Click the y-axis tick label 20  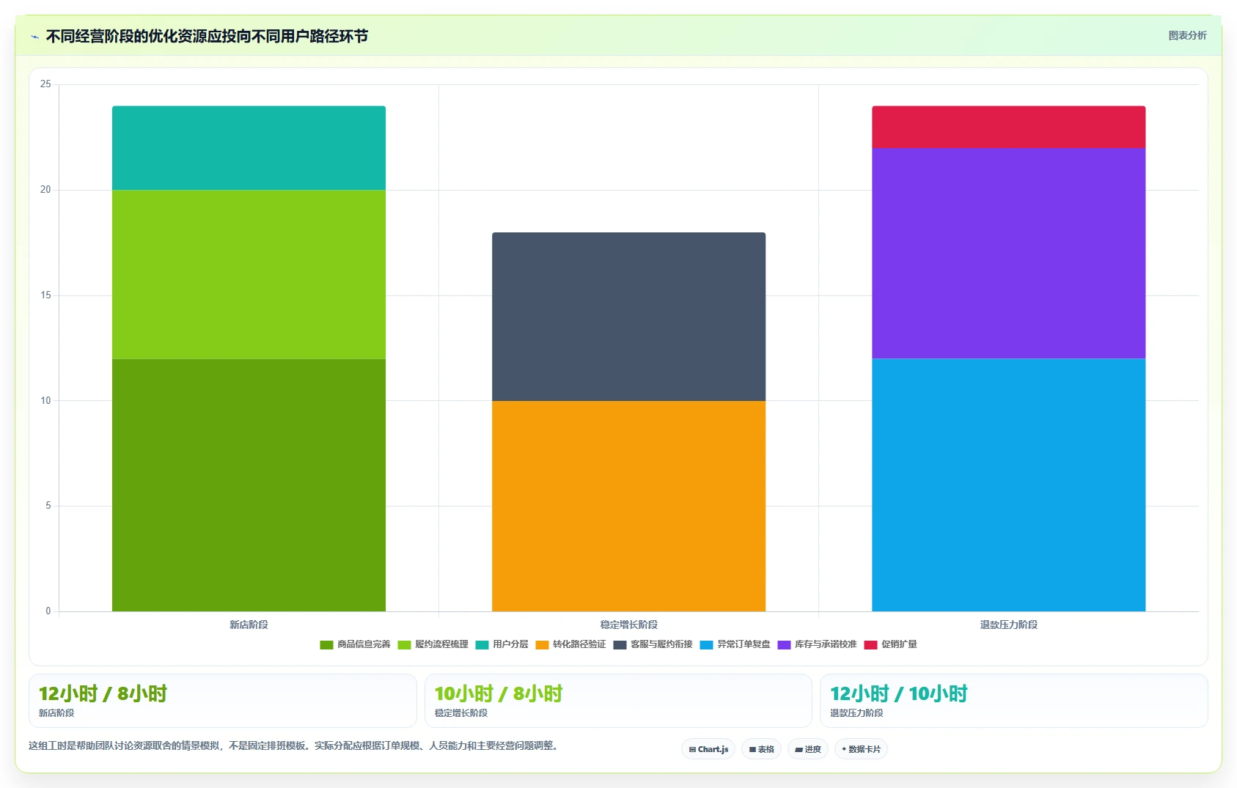[45, 190]
